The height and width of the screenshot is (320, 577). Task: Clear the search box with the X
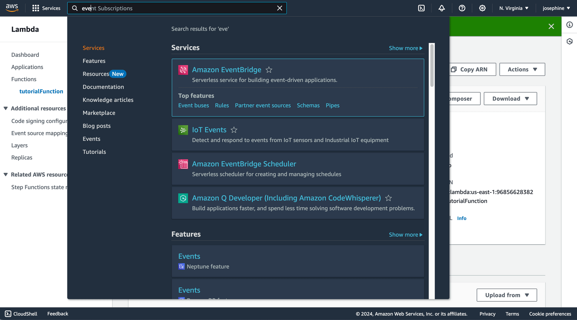click(280, 8)
